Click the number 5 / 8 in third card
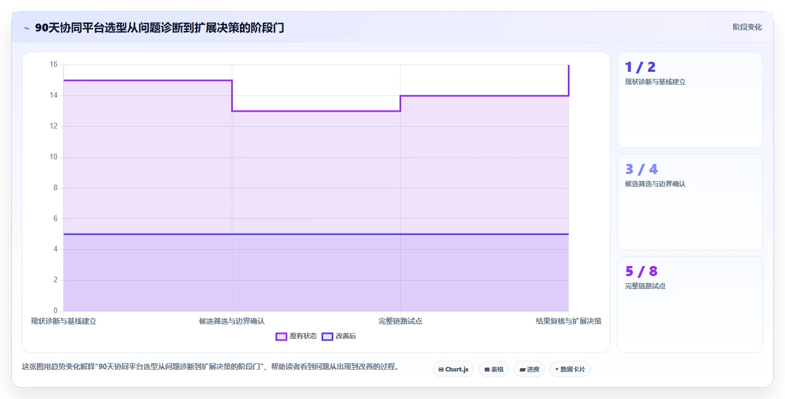 [641, 272]
